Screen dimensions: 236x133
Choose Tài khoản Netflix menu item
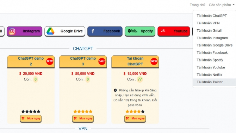214,75
